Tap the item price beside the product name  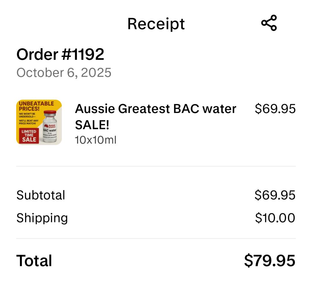pyautogui.click(x=275, y=109)
